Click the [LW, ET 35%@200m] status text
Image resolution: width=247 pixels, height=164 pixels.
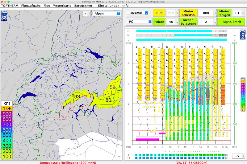pos(191,162)
